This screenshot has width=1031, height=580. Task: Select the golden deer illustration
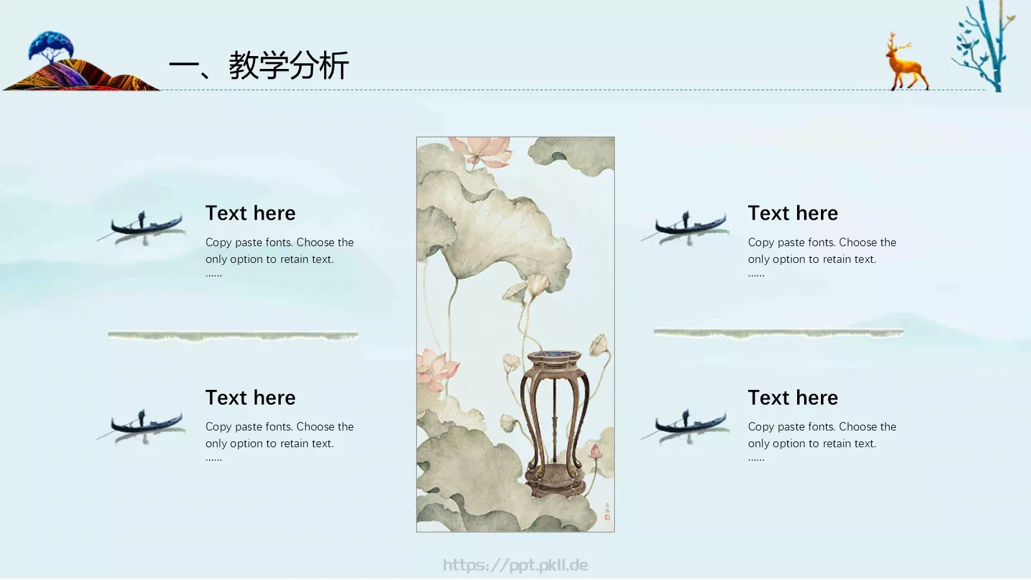[x=907, y=61]
